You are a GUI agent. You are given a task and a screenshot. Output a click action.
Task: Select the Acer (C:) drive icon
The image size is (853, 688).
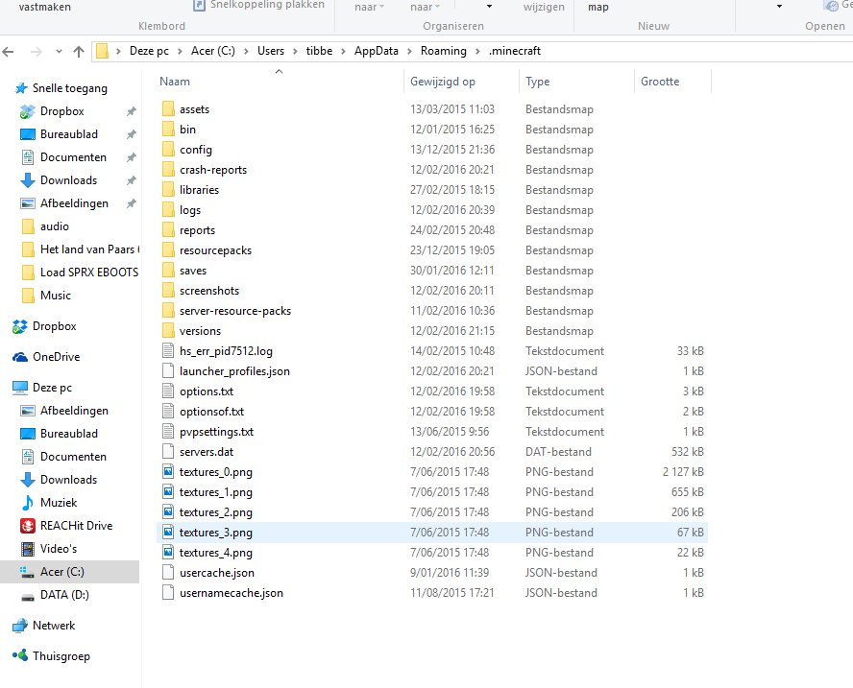pos(27,572)
